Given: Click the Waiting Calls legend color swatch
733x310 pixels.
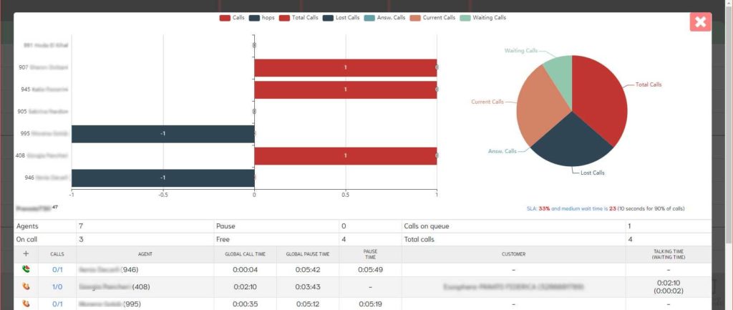Looking at the screenshot, I should pyautogui.click(x=466, y=17).
